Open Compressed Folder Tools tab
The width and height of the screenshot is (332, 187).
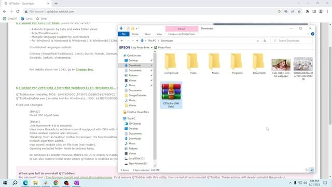[182, 34]
